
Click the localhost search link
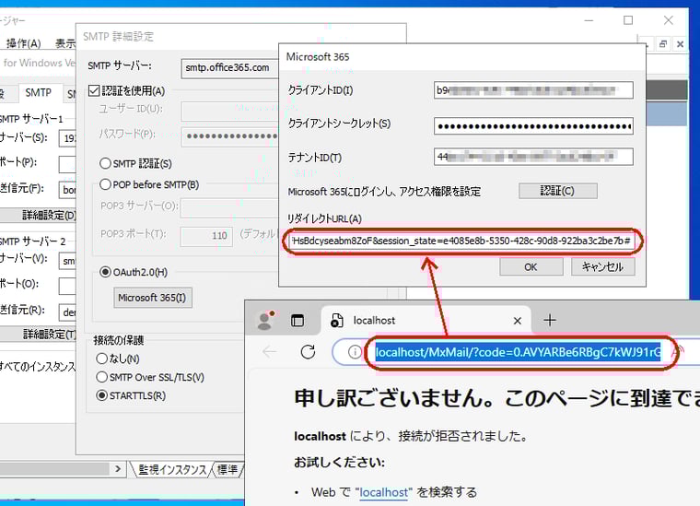[x=384, y=492]
